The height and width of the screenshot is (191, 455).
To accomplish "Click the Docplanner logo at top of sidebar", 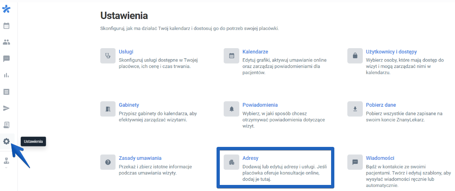I will click(x=6, y=9).
